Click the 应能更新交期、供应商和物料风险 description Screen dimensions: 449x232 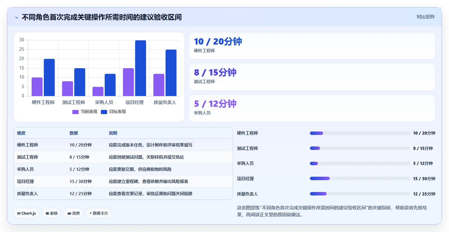tap(140, 169)
